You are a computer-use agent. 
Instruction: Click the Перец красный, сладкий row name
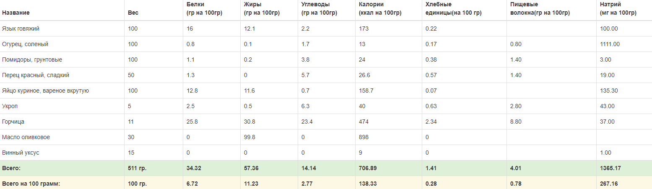[x=36, y=75]
